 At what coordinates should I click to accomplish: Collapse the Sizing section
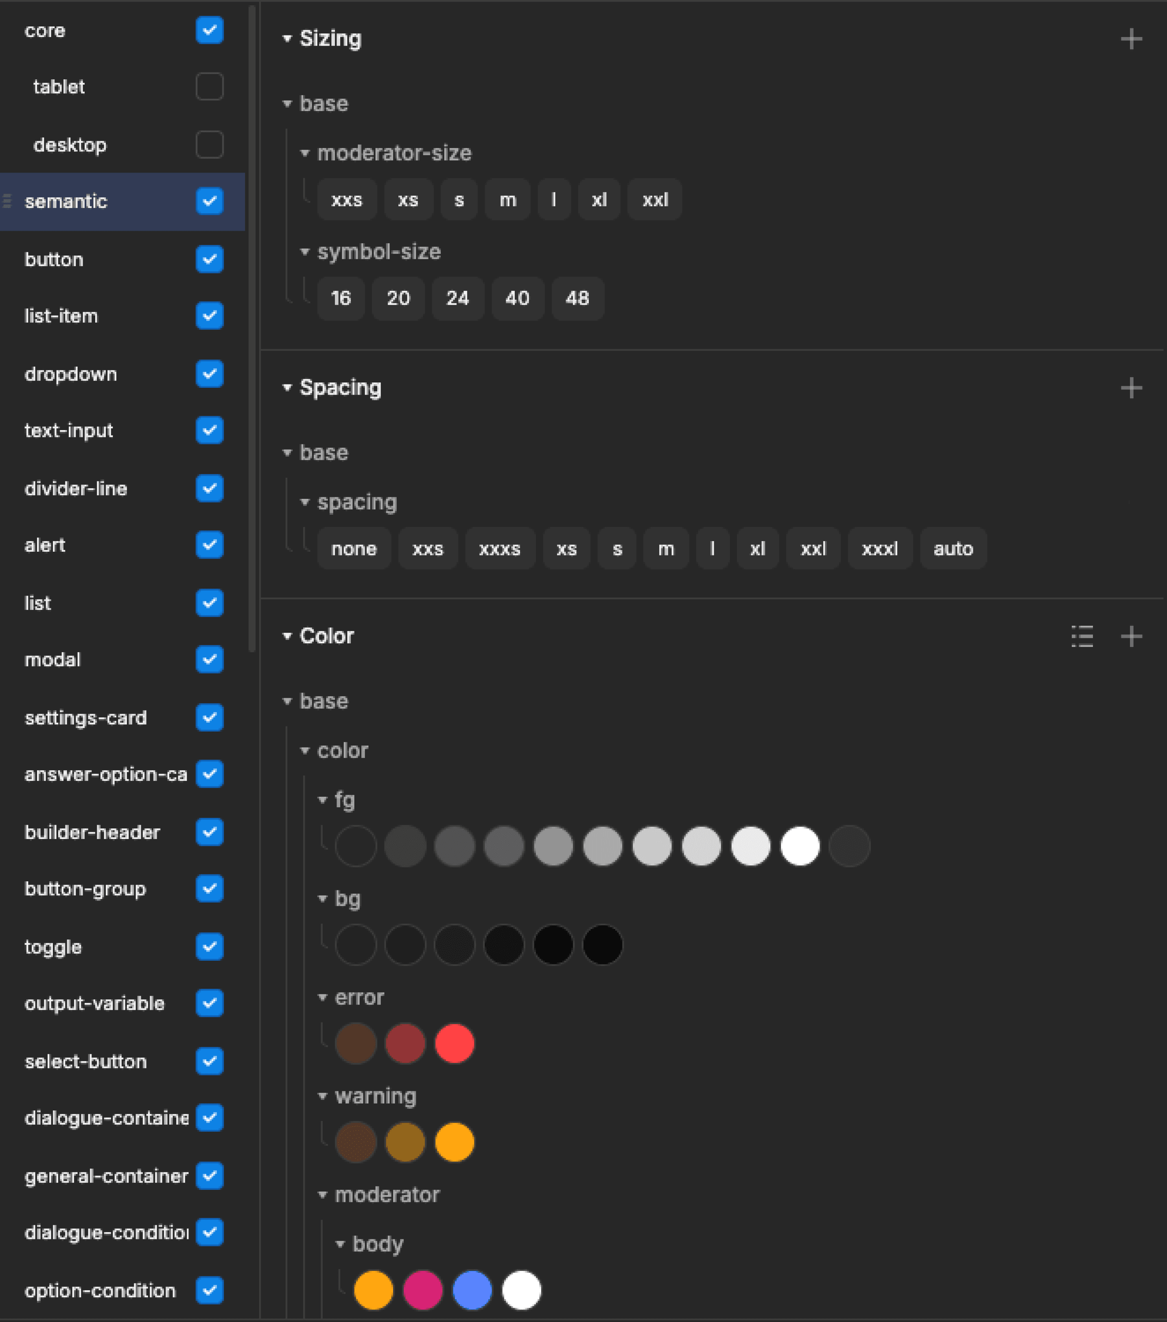[x=287, y=39]
